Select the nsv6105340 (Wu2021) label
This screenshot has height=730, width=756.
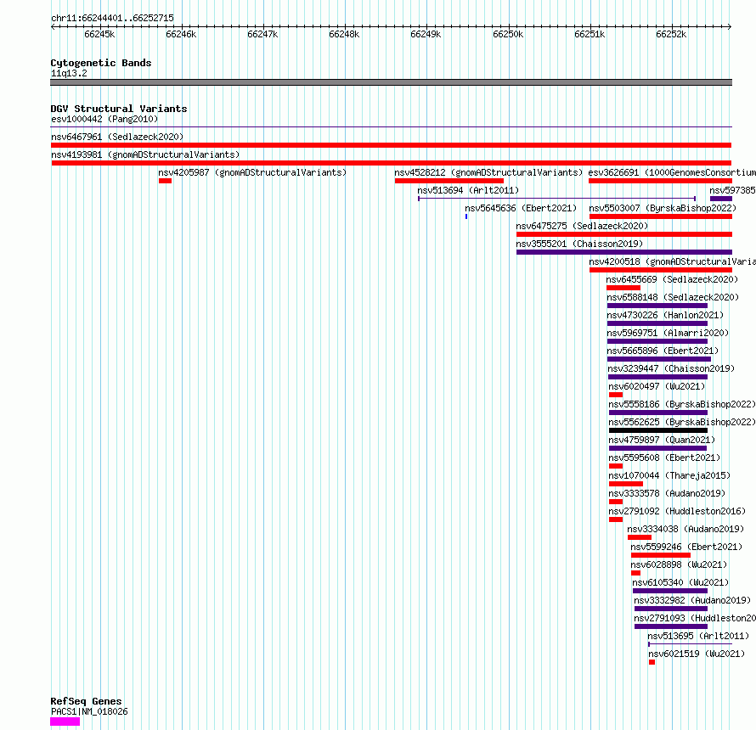[680, 582]
